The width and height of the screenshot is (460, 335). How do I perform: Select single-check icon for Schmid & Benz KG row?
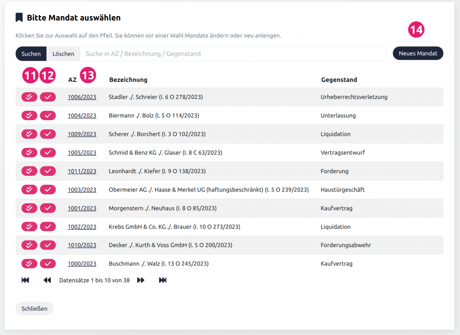click(x=48, y=152)
